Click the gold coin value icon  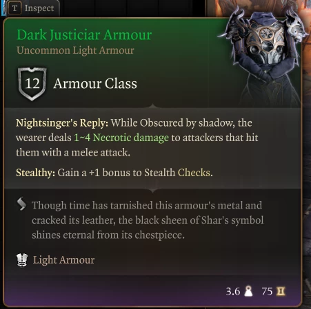coord(281,291)
